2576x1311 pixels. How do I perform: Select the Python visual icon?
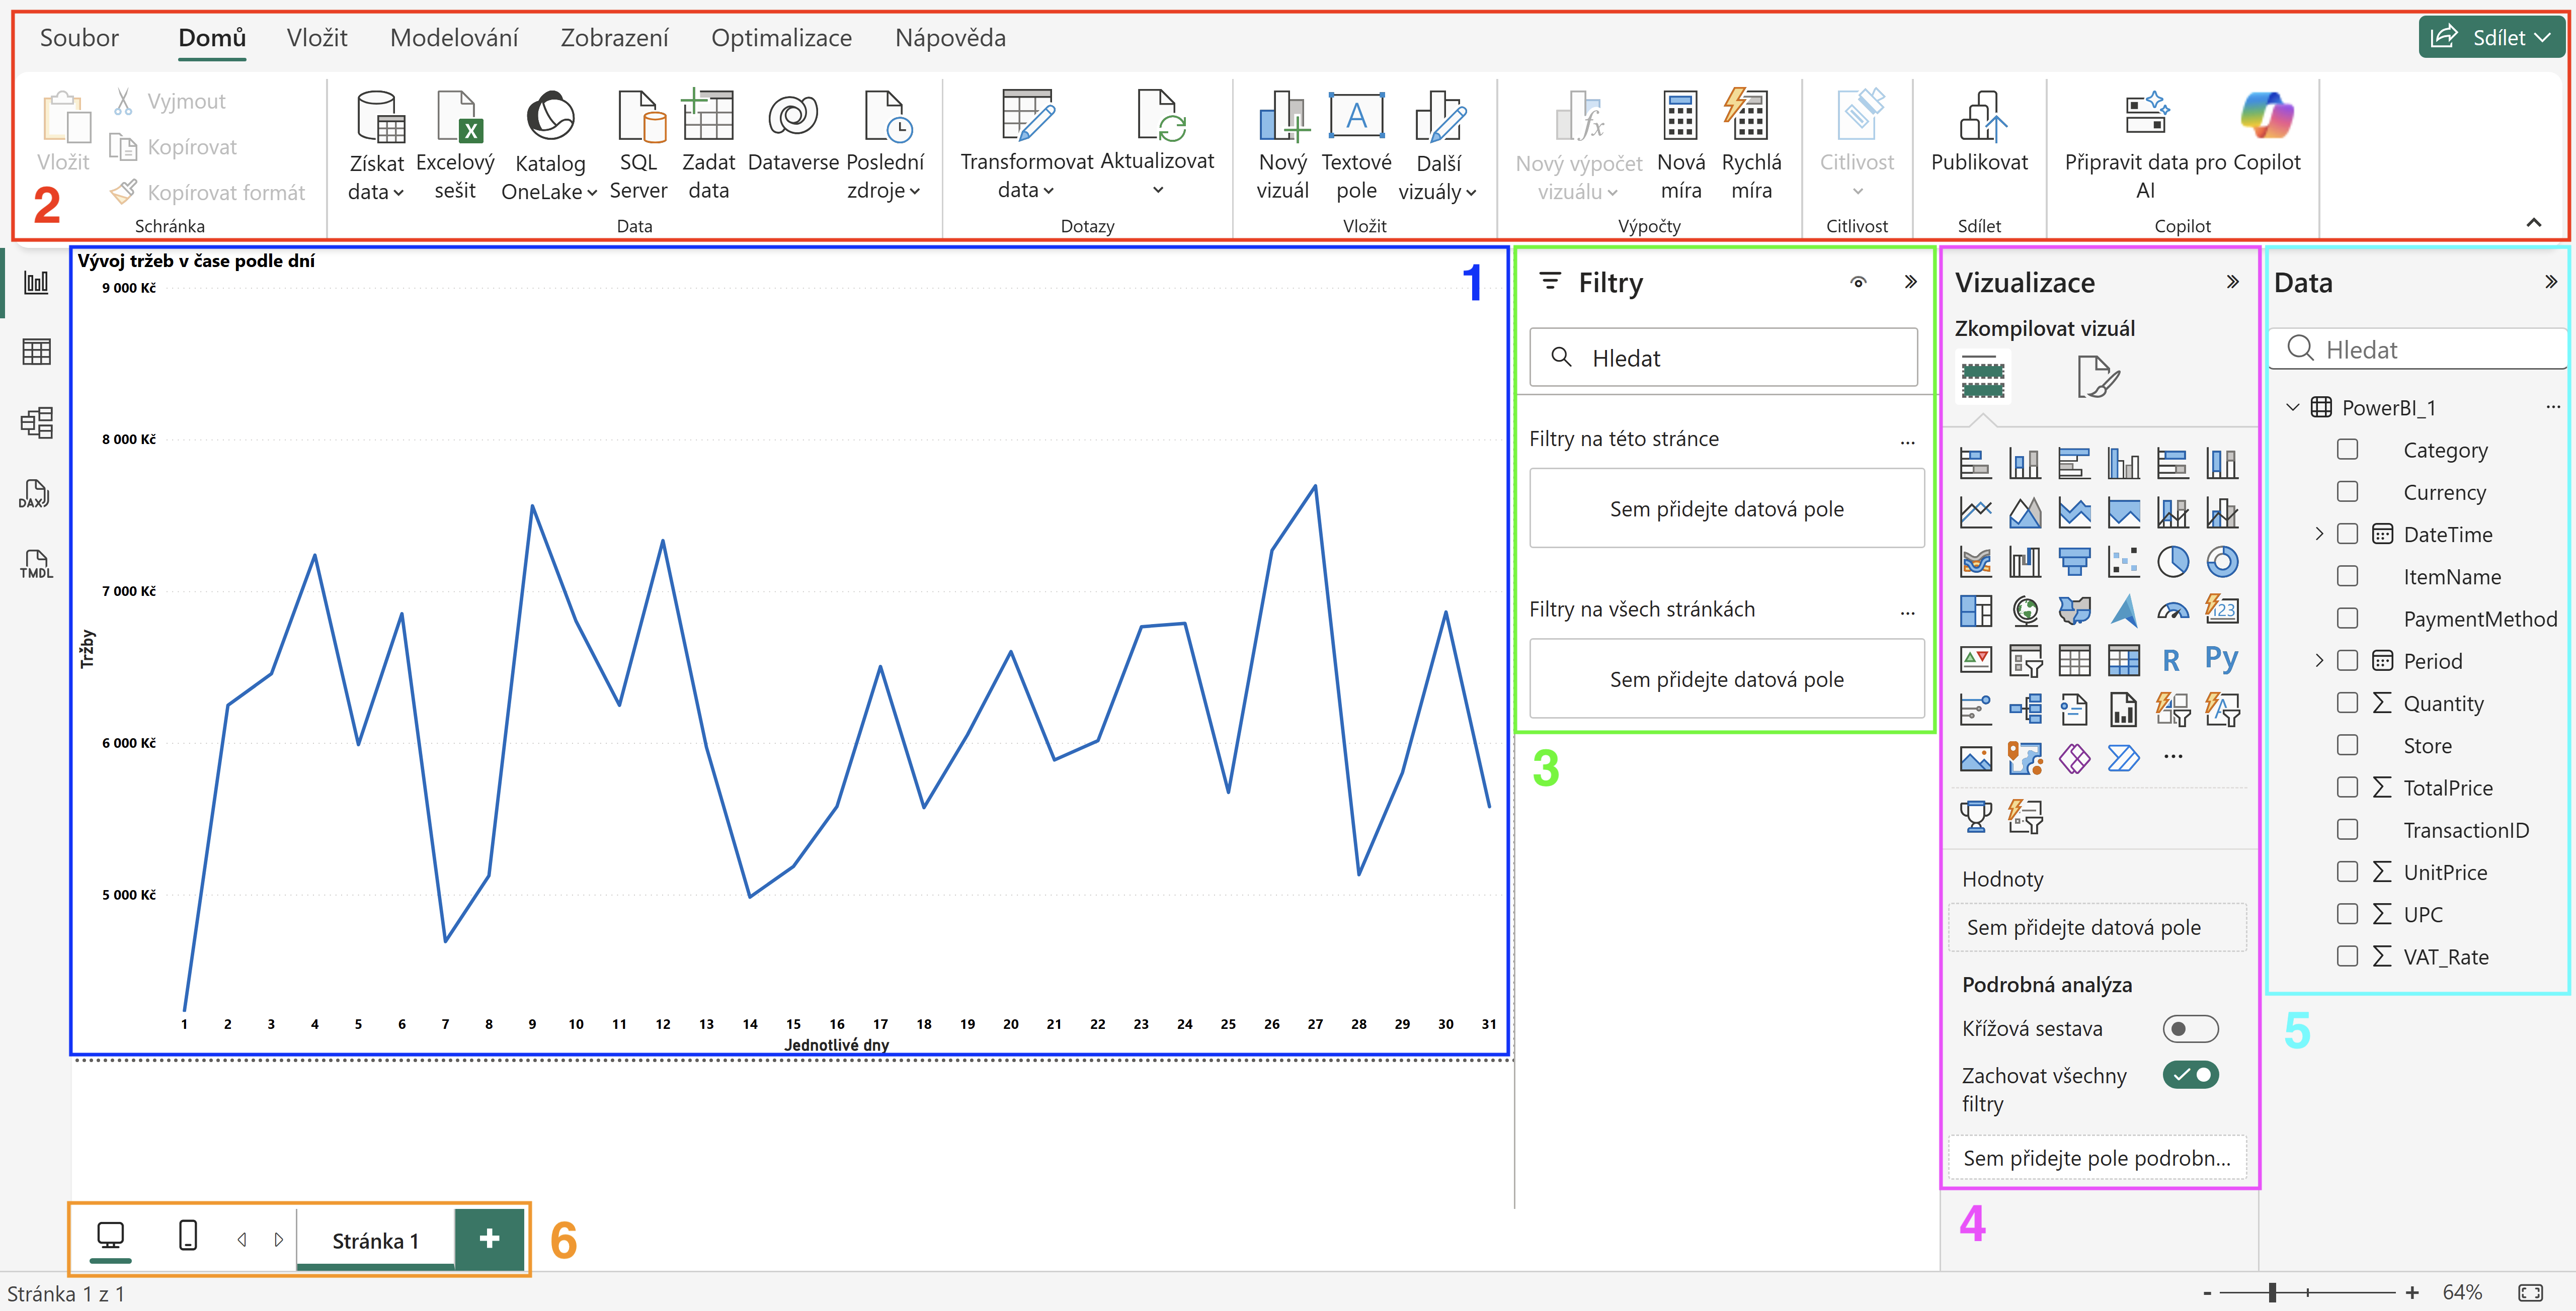[2221, 659]
